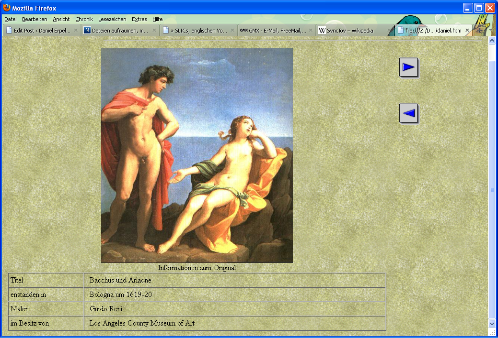
Task: Click the Firefox logo in title bar
Action: coord(7,8)
